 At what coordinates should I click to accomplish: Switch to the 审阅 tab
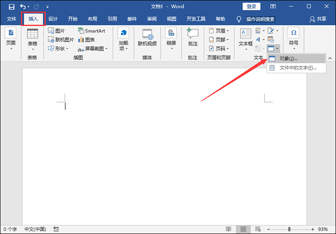click(x=152, y=19)
